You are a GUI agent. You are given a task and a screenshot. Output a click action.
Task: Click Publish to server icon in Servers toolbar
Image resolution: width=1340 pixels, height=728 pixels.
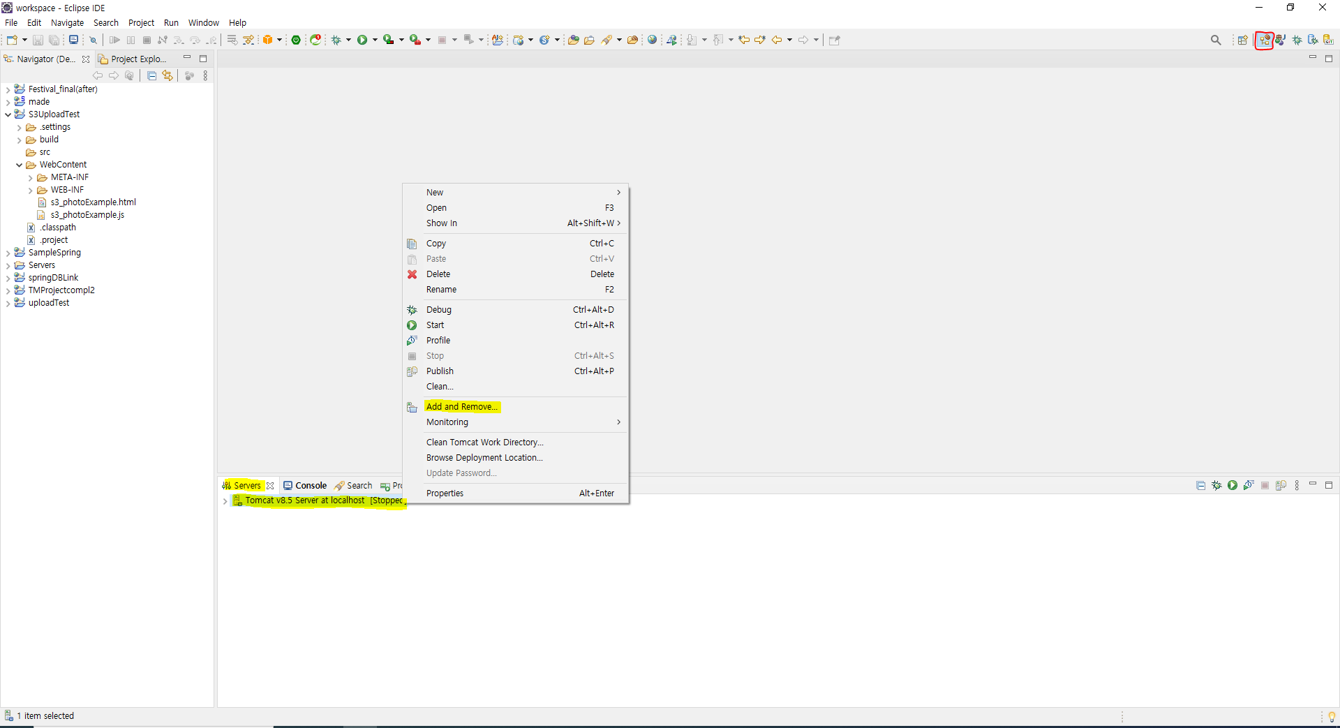[1281, 485]
